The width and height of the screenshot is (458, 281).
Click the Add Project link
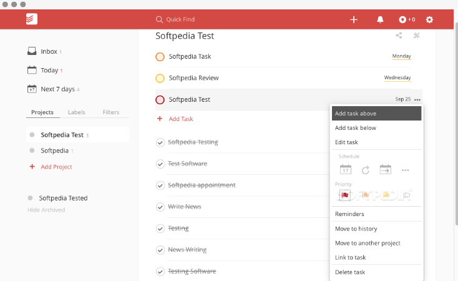56,167
